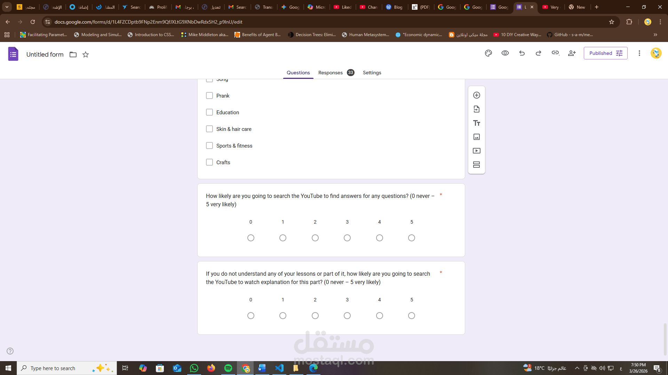Open the Customize theme palette icon
Screen dimensions: 668x375
[488, 53]
